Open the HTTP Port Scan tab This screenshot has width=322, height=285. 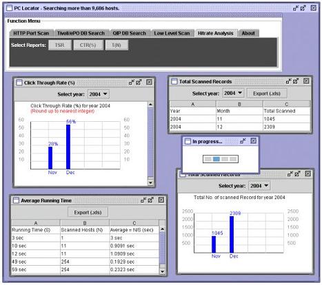[31, 33]
